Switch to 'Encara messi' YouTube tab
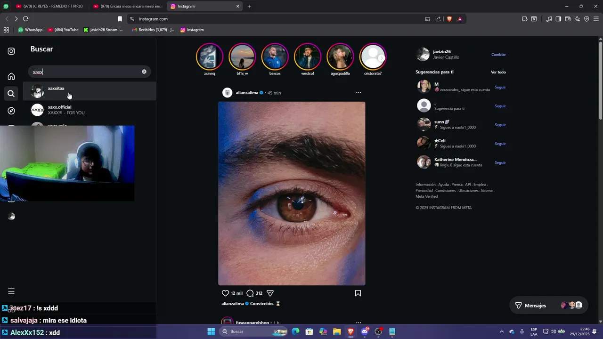The width and height of the screenshot is (603, 339). point(127,6)
